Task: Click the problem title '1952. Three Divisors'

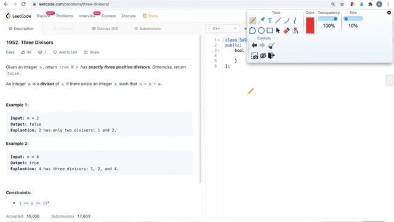Action: 30,43
